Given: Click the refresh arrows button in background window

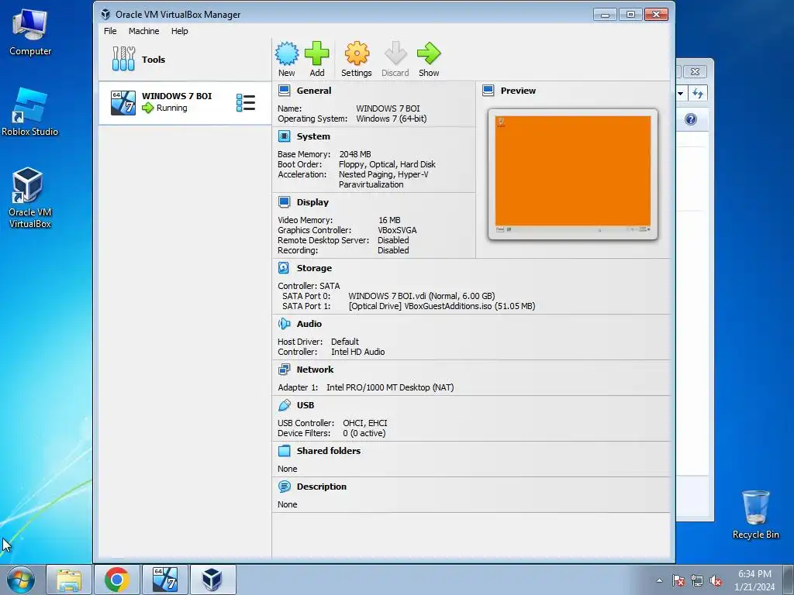Looking at the screenshot, I should click(x=698, y=93).
